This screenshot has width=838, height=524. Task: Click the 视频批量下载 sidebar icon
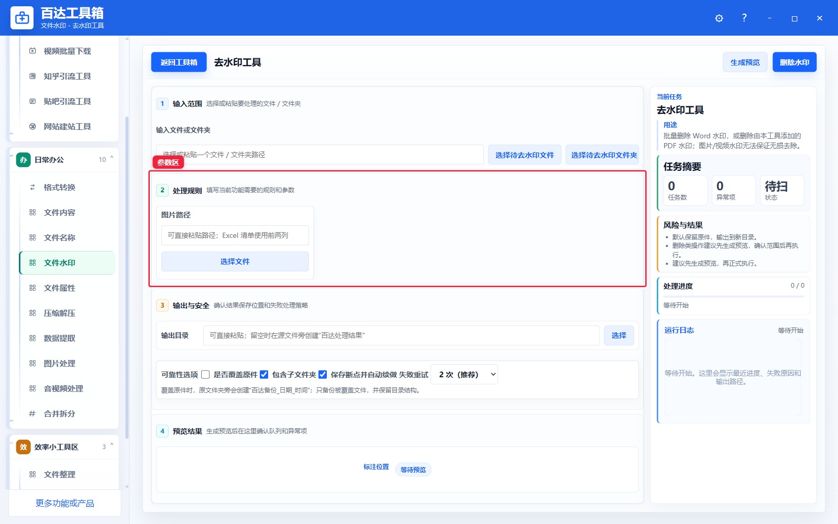[32, 51]
